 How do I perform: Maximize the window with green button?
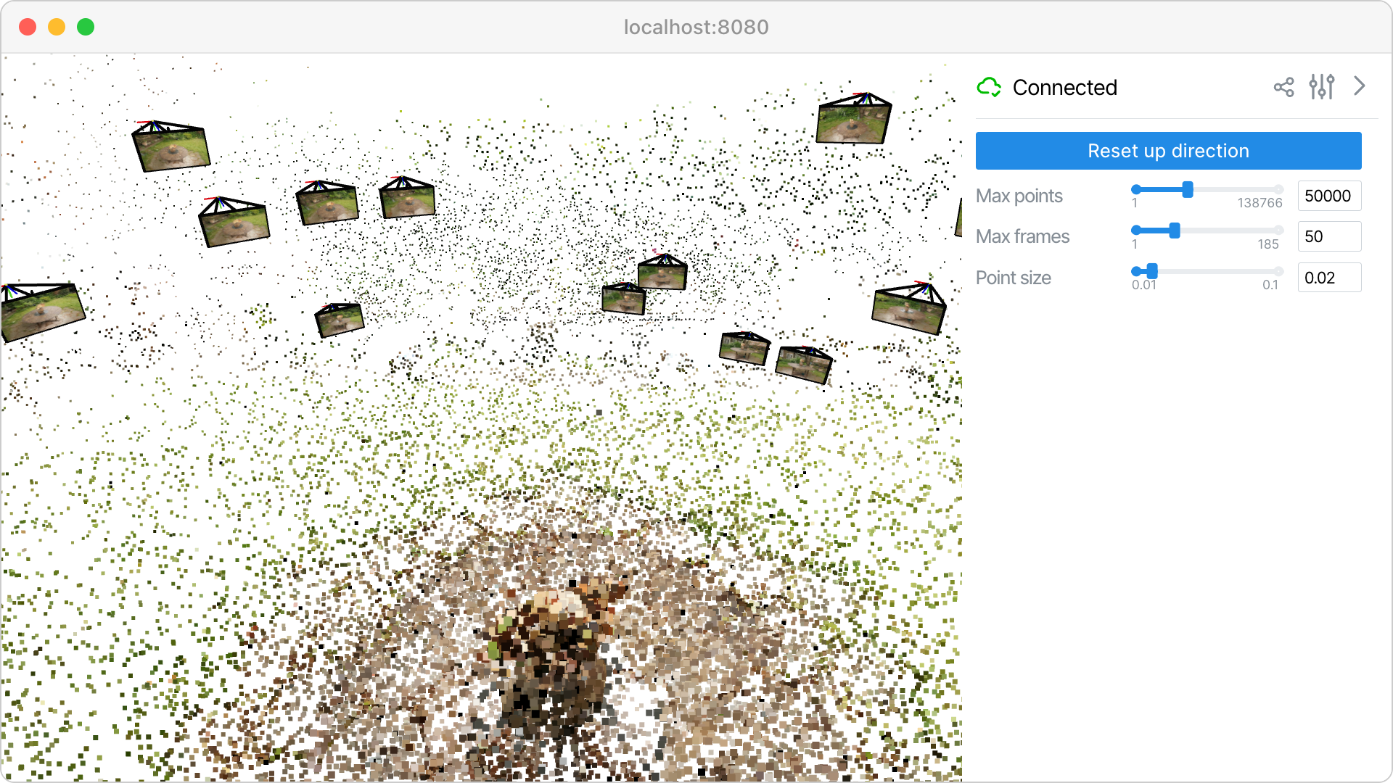86,27
